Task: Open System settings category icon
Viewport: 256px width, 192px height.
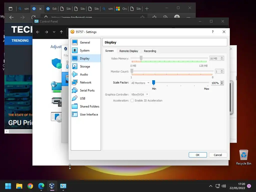Action: 75,50
